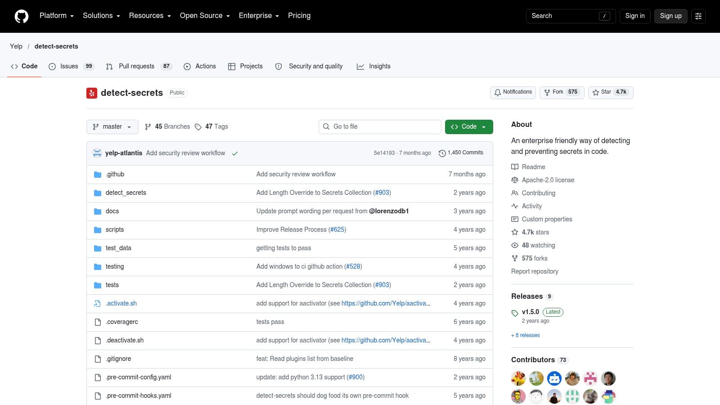This screenshot has width=720, height=405.
Task: Expand the Resources menu
Action: [x=150, y=16]
